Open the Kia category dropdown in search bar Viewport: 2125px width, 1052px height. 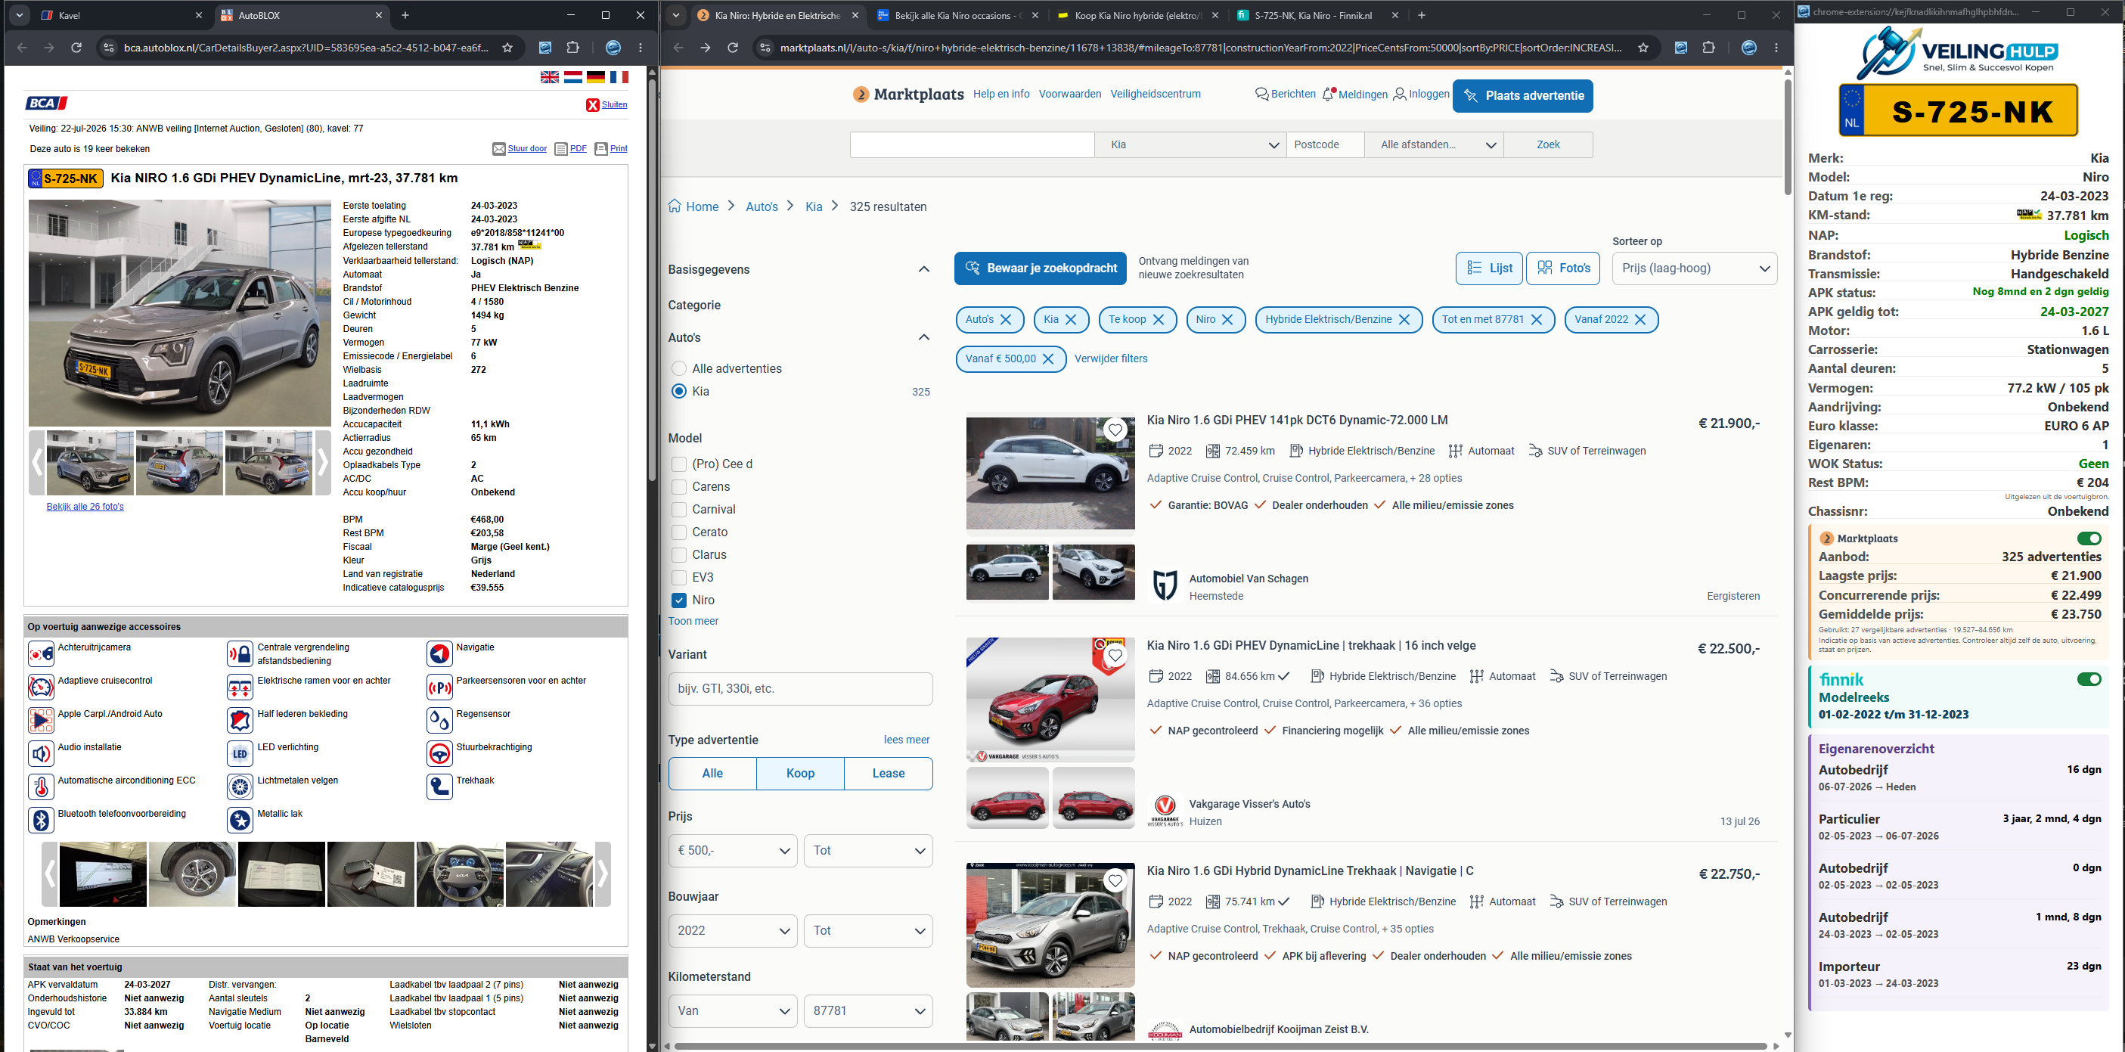point(1190,144)
